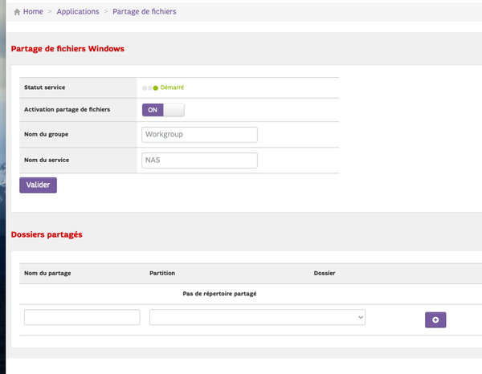Open the Applications breadcrumb link

(x=78, y=12)
